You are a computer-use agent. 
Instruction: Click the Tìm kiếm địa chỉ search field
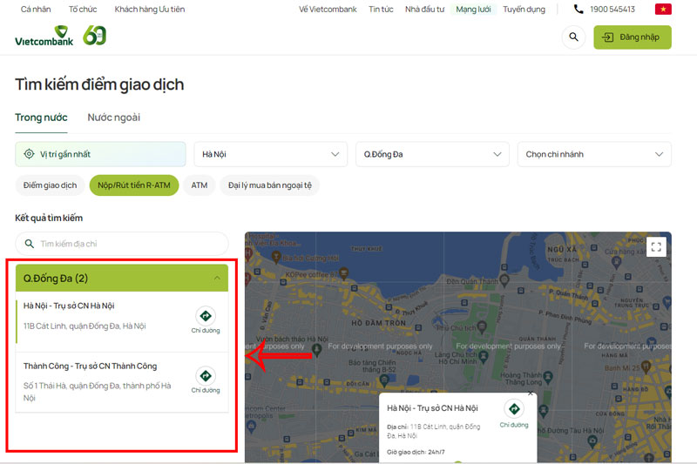pos(122,244)
